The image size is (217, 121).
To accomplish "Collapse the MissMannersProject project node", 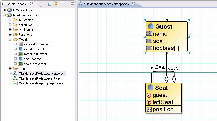I will tap(4, 15).
